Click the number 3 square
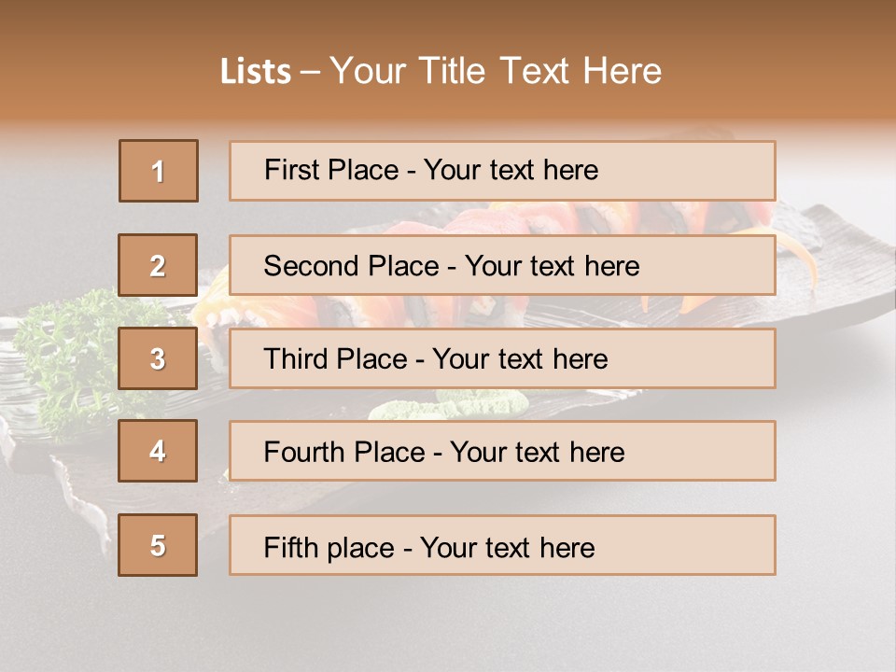Image resolution: width=896 pixels, height=672 pixels. click(x=158, y=358)
